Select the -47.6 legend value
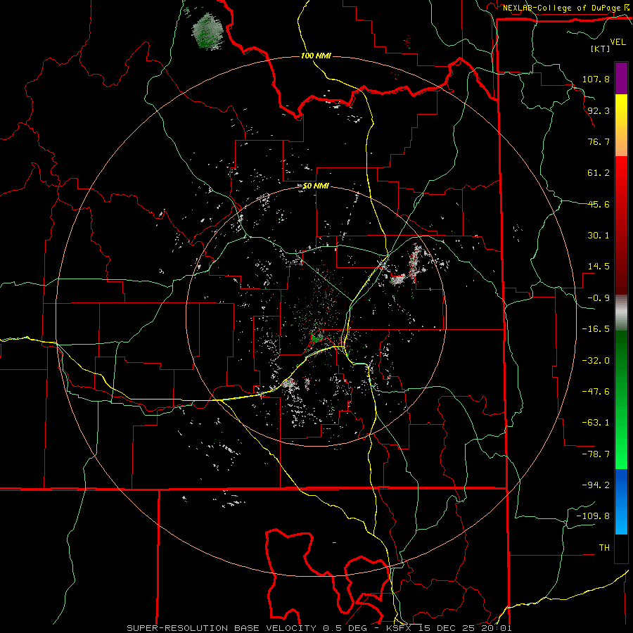This screenshot has width=633, height=633. pos(596,392)
